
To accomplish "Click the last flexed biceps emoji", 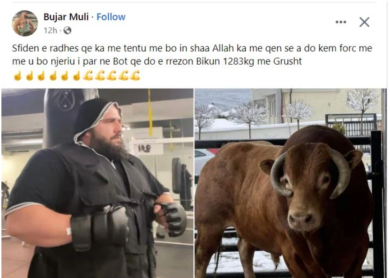I will [135, 75].
